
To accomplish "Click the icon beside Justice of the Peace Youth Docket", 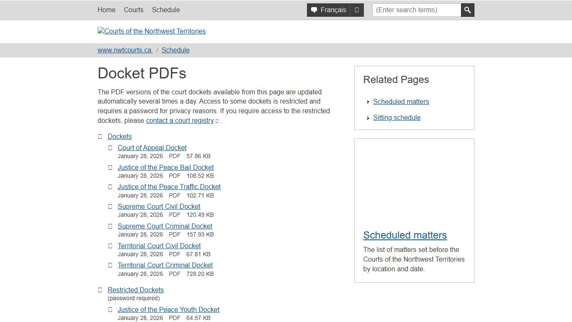I will (110, 309).
